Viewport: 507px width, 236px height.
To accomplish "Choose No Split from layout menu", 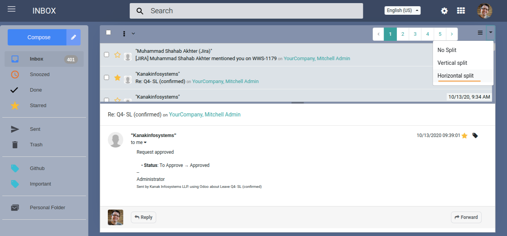I will pos(447,50).
